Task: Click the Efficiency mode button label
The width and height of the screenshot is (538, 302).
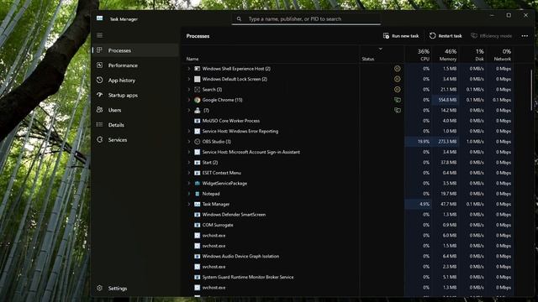Action: 496,36
